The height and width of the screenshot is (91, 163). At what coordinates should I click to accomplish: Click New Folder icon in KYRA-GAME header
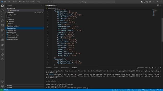click(38, 13)
